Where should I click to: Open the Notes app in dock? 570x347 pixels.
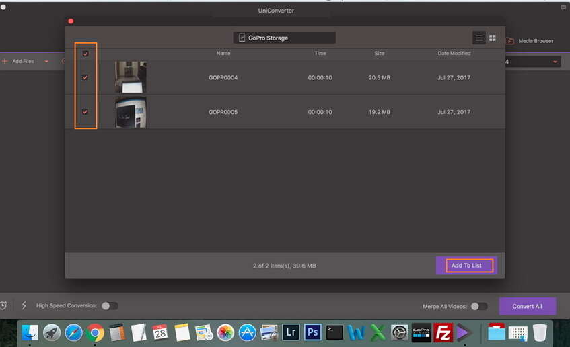(182, 332)
